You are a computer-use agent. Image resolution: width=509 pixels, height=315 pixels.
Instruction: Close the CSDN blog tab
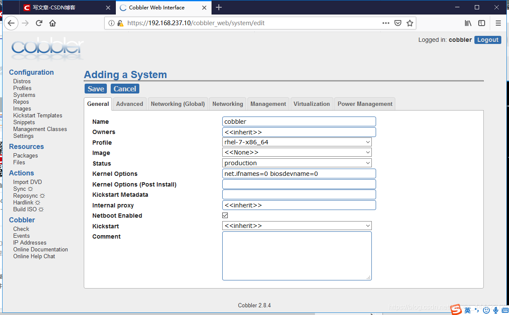108,8
